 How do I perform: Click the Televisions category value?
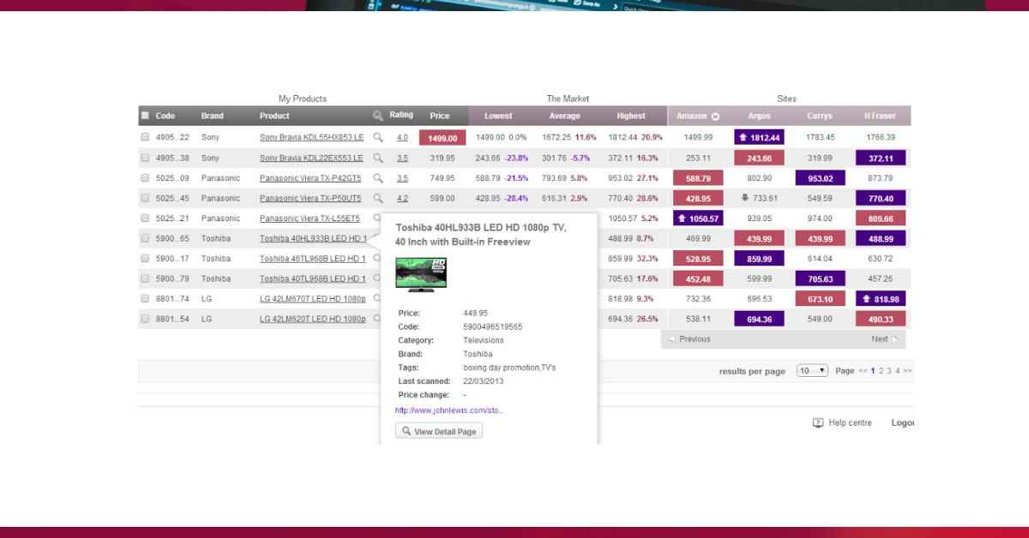click(484, 340)
